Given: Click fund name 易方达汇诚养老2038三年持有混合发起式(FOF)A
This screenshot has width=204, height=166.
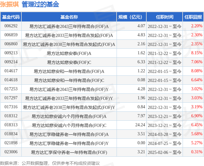Looking at the screenshot, I should [x=69, y=44].
